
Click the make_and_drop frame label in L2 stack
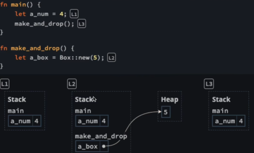point(101,136)
